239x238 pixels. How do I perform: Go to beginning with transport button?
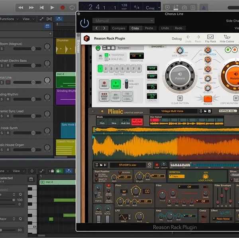tap(41, 8)
